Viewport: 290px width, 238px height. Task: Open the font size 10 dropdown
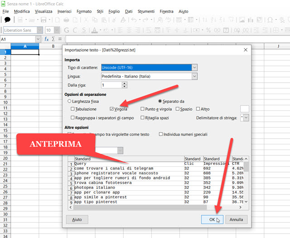click(57, 30)
